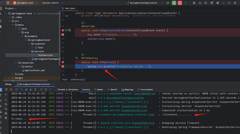Toggle breakpoint on the log.info line
Image resolution: width=240 pixels, height=134 pixels.
pyautogui.click(x=63, y=34)
